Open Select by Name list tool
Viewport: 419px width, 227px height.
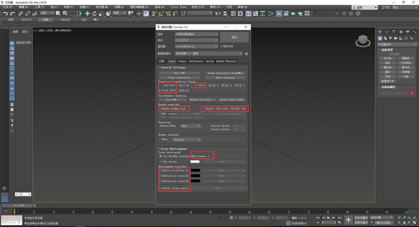[x=65, y=13]
